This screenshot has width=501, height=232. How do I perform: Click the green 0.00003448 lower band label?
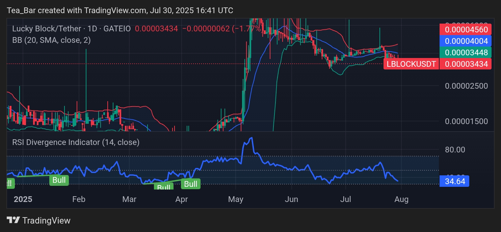[466, 53]
